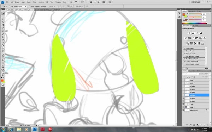
Task: Open the layer Opacity dropdown arrow
Action: pyautogui.click(x=210, y=74)
